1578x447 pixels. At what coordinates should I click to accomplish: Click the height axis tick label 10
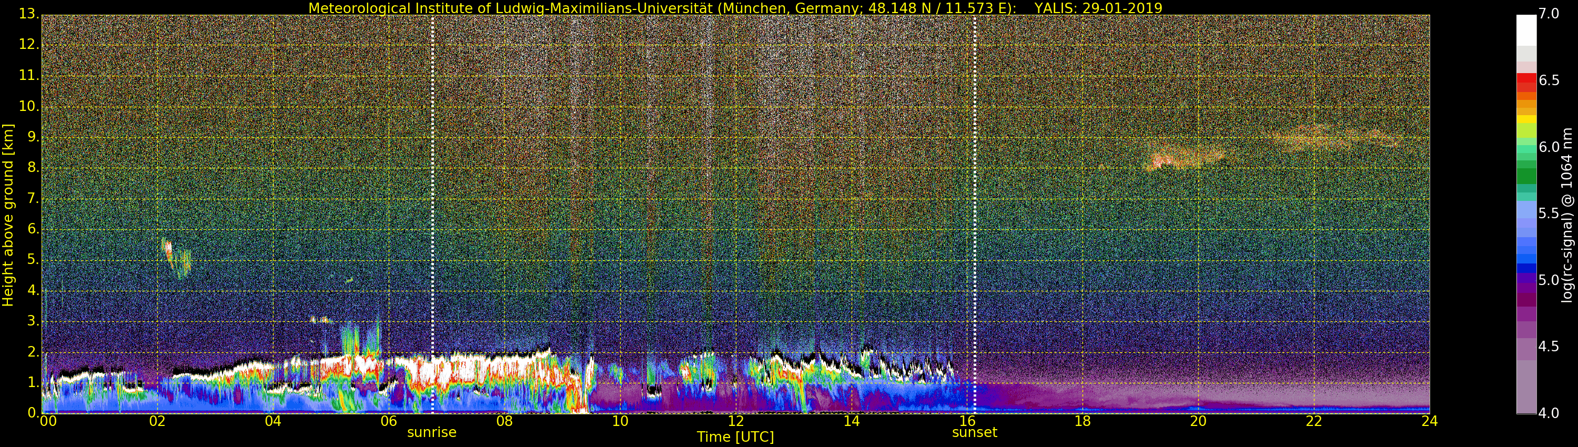[28, 106]
